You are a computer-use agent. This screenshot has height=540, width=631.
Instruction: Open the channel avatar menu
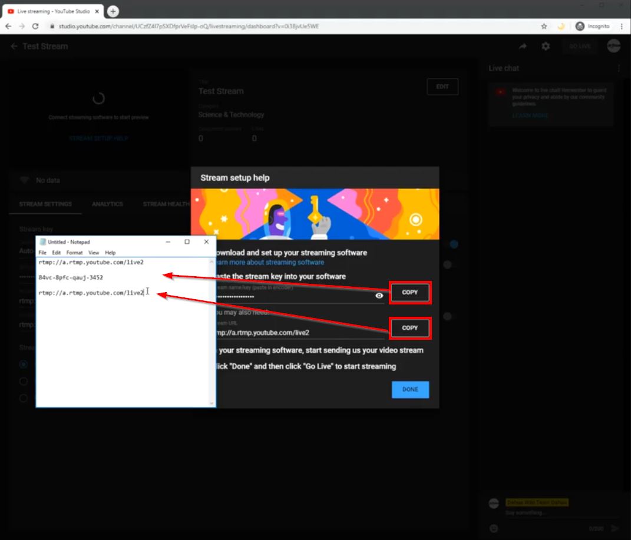point(614,47)
